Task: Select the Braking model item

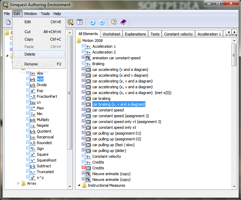Action: [x=98, y=64]
